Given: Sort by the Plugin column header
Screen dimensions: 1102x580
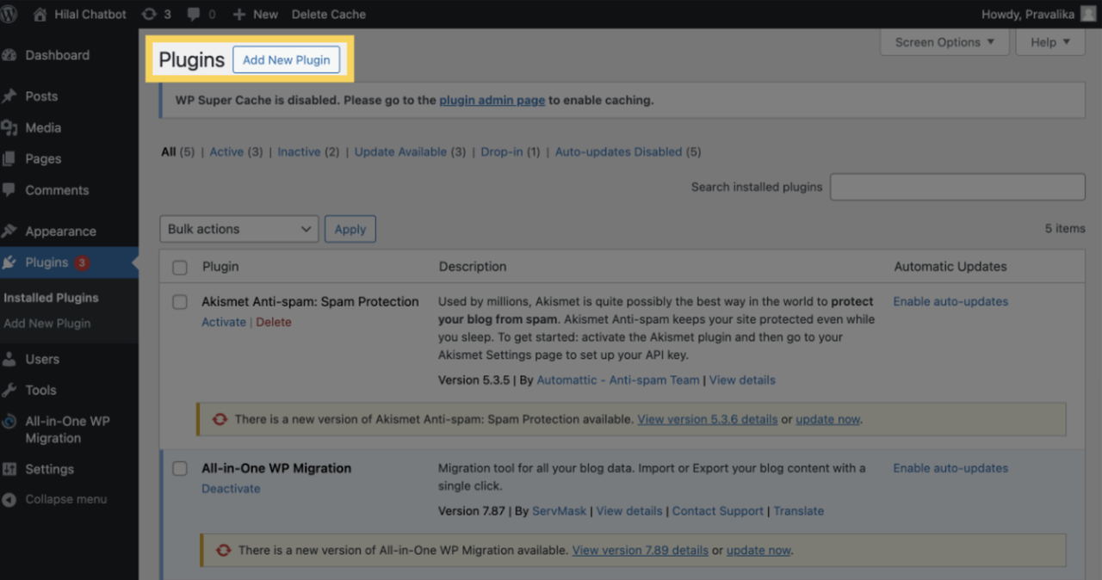Looking at the screenshot, I should (x=220, y=267).
